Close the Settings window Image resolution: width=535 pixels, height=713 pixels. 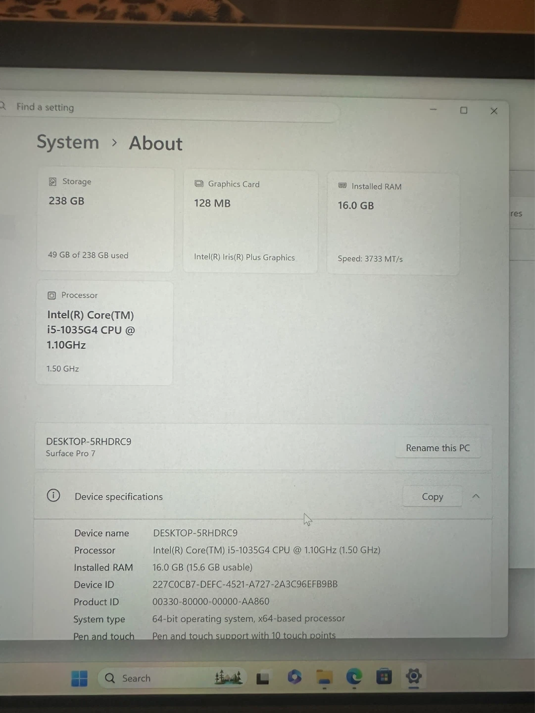[x=494, y=111]
